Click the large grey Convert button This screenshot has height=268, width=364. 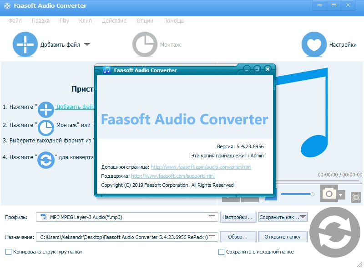[x=335, y=232]
